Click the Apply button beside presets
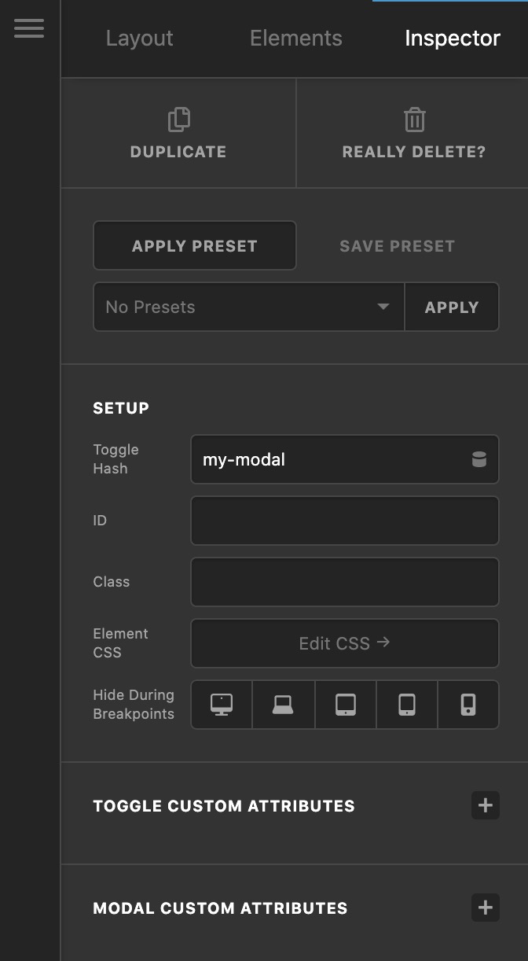The image size is (528, 961). point(452,307)
